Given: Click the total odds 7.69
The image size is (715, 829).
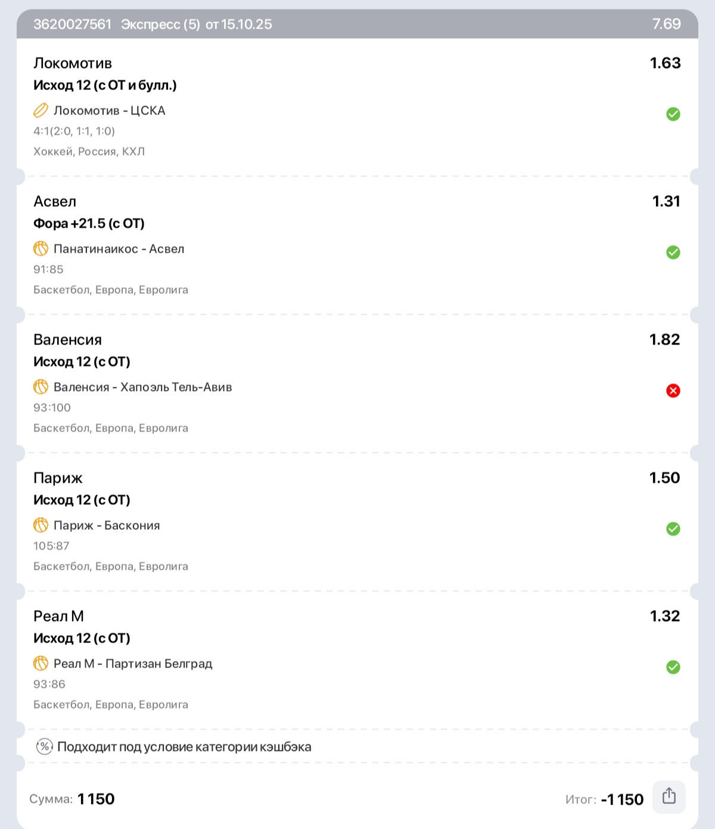Looking at the screenshot, I should (666, 24).
